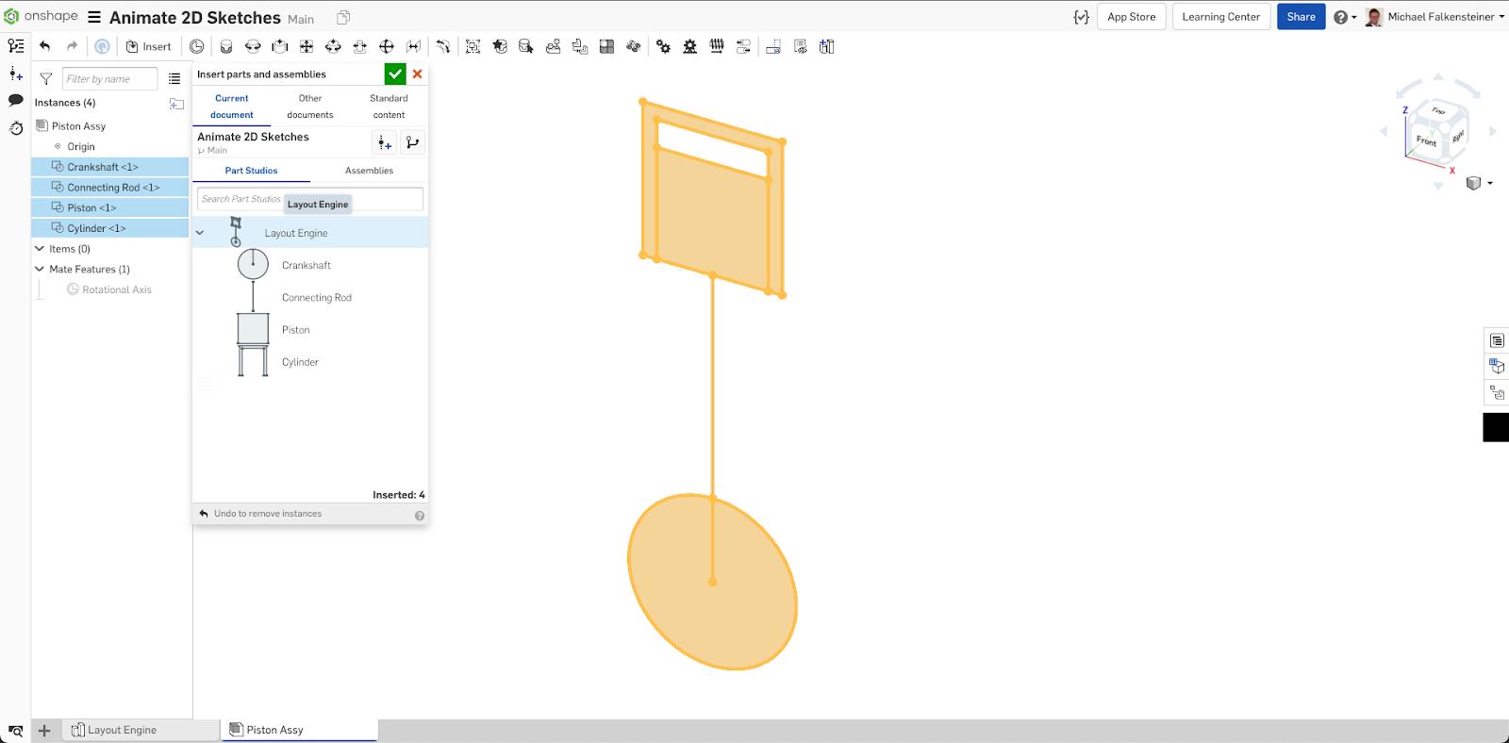Click the Search Part Studios field
Viewport: 1509px width, 743px height.
[x=240, y=199]
